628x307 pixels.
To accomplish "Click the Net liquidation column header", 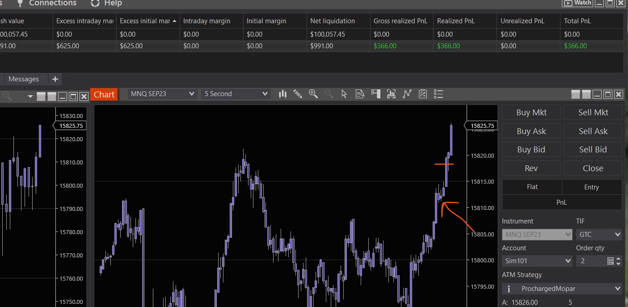I will (x=338, y=21).
